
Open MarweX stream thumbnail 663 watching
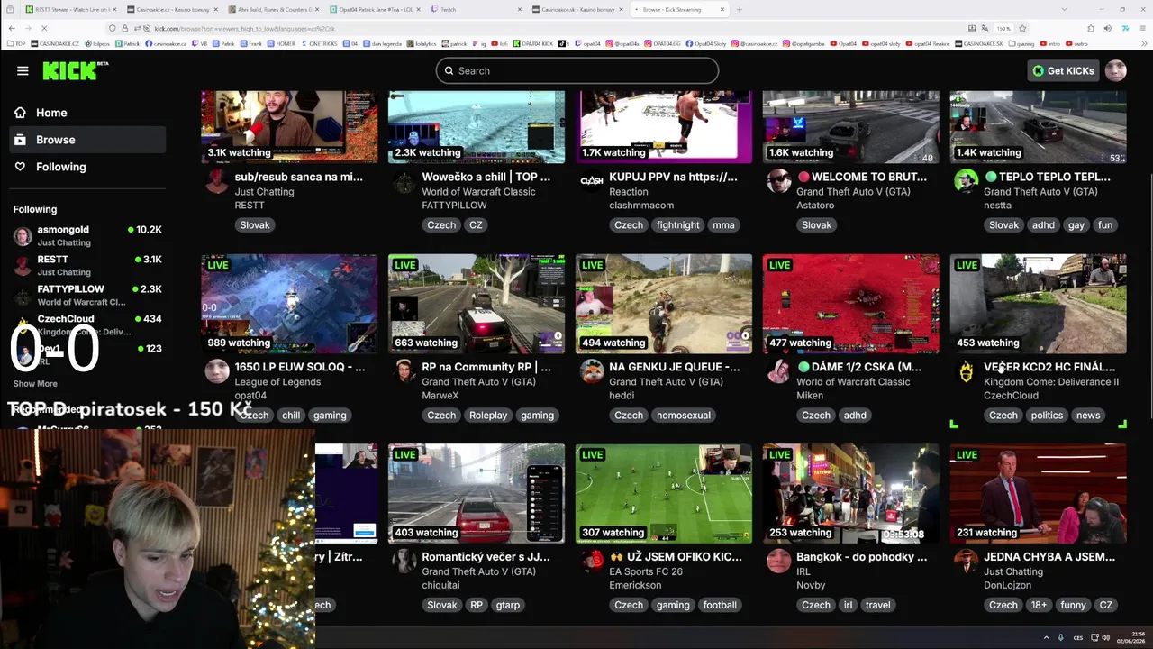pyautogui.click(x=477, y=304)
